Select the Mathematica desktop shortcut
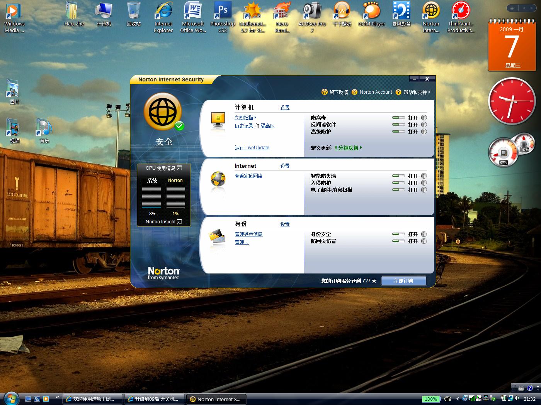The height and width of the screenshot is (405, 541). click(x=253, y=17)
